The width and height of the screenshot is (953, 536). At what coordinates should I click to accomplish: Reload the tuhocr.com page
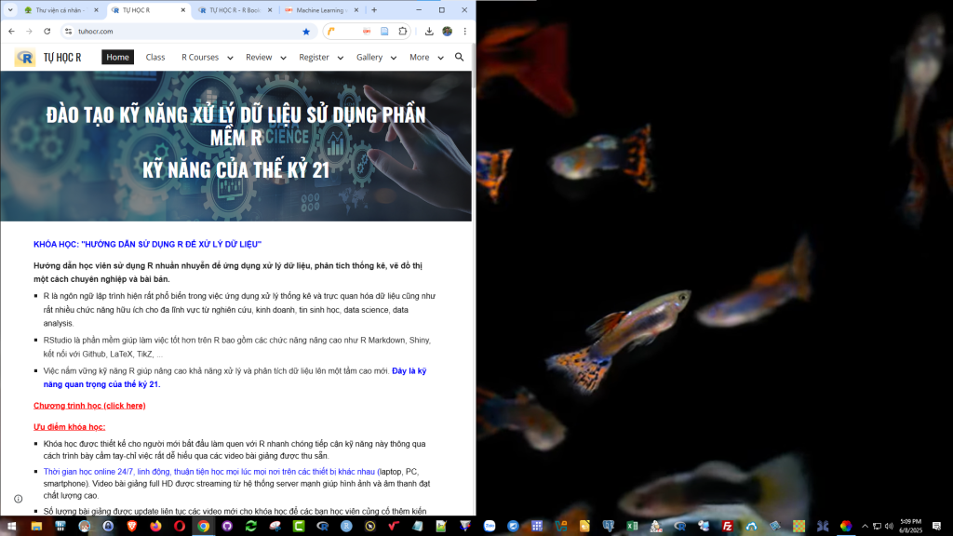[x=47, y=31]
